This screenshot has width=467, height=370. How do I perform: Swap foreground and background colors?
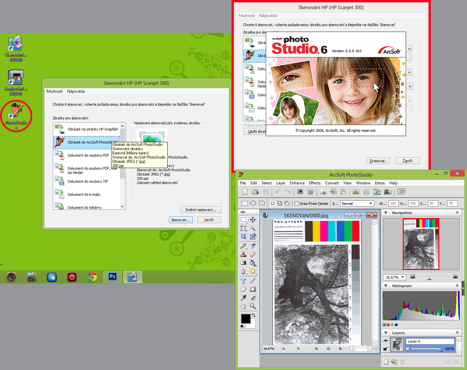coord(254,315)
